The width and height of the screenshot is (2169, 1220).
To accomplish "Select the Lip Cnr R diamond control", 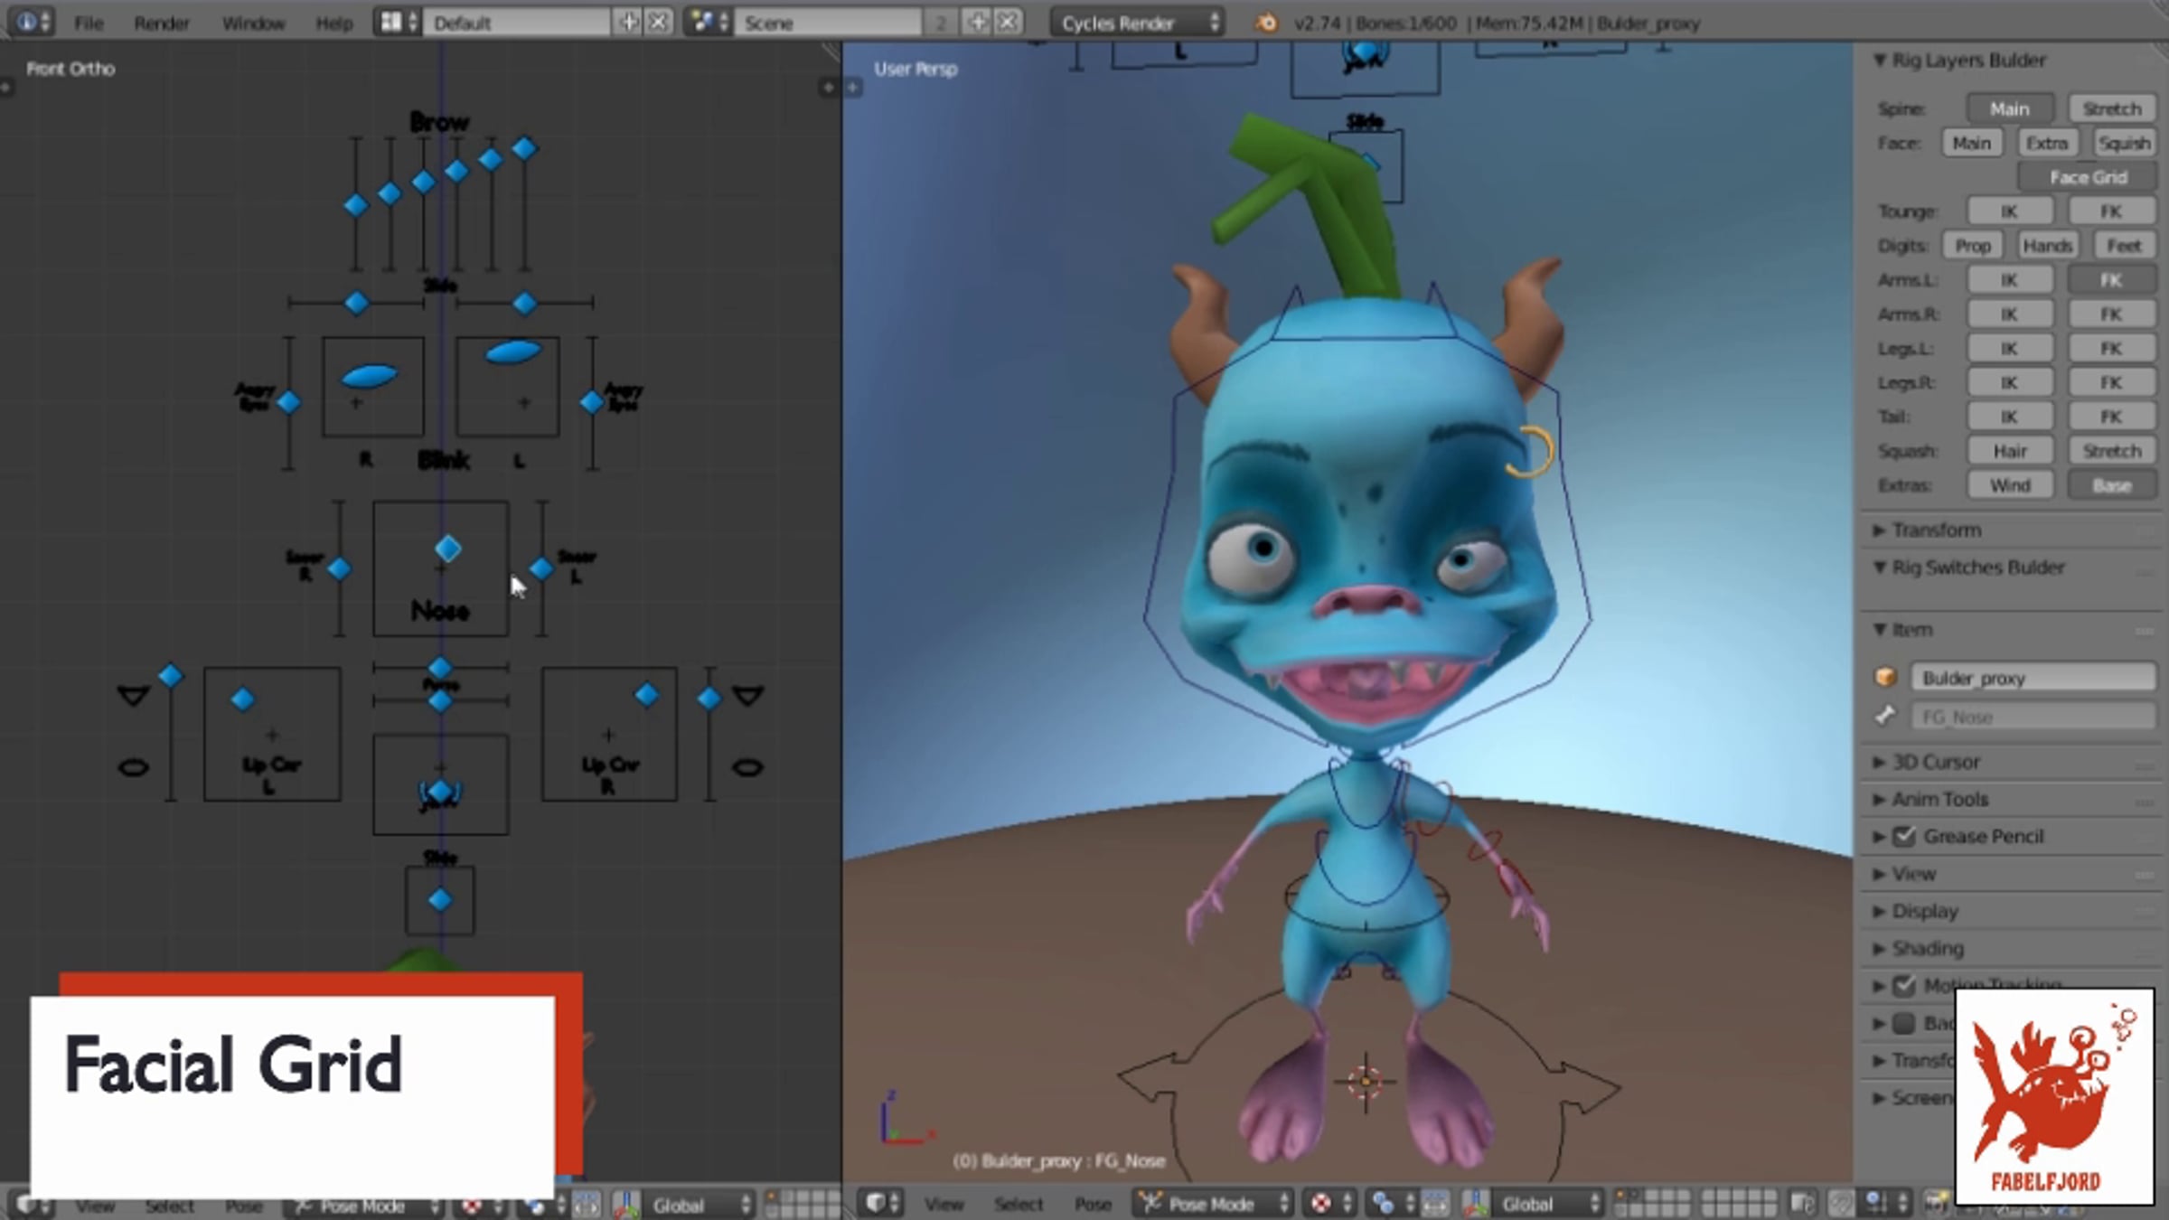I will (646, 695).
